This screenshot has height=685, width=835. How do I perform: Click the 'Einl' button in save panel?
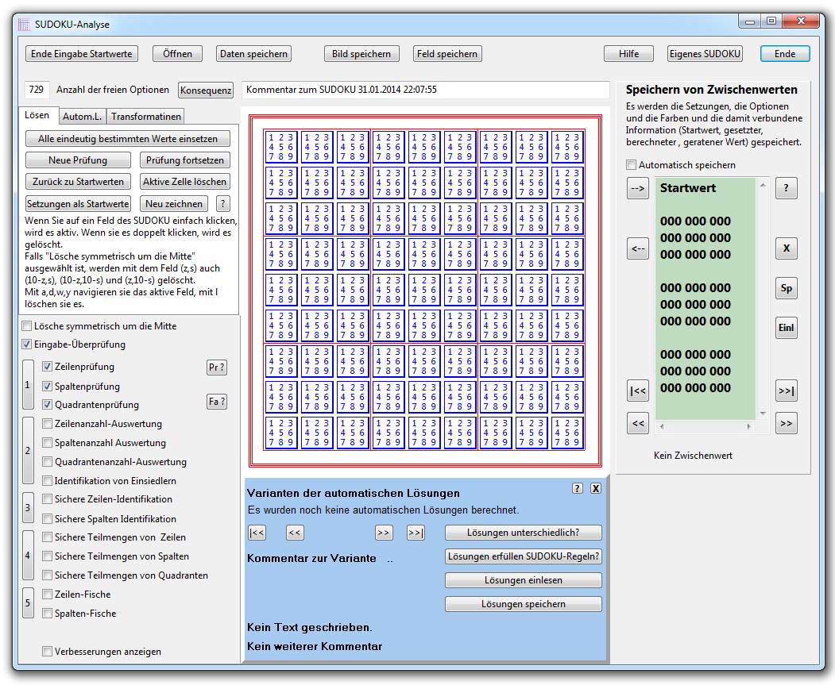point(786,327)
